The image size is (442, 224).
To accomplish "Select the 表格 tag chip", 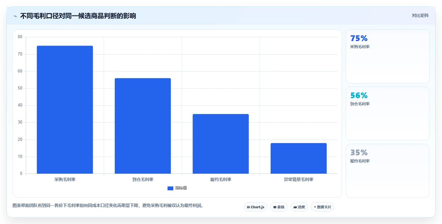I will point(279,207).
